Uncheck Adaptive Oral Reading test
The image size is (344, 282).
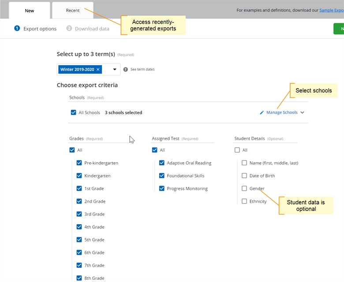coord(162,163)
